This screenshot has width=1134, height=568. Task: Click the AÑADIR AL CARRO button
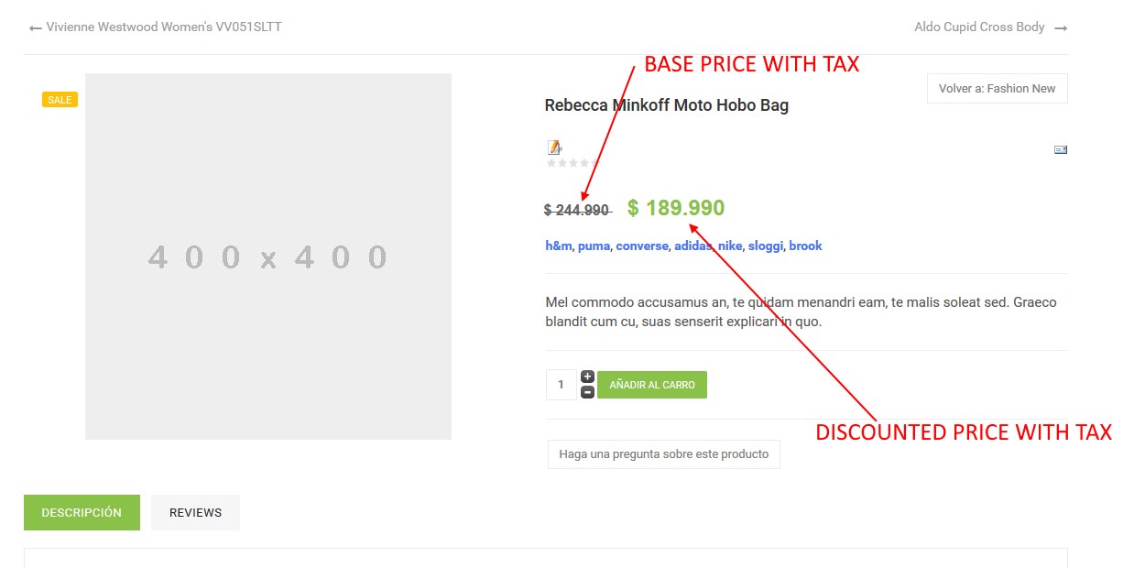pyautogui.click(x=651, y=384)
